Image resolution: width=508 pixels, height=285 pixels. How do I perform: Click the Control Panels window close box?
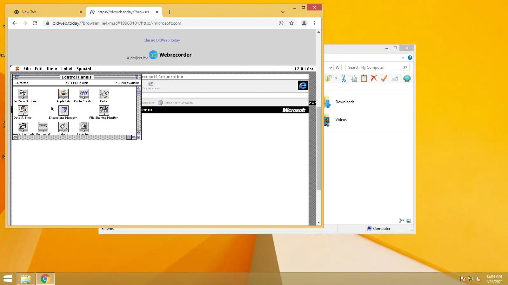tap(17, 77)
